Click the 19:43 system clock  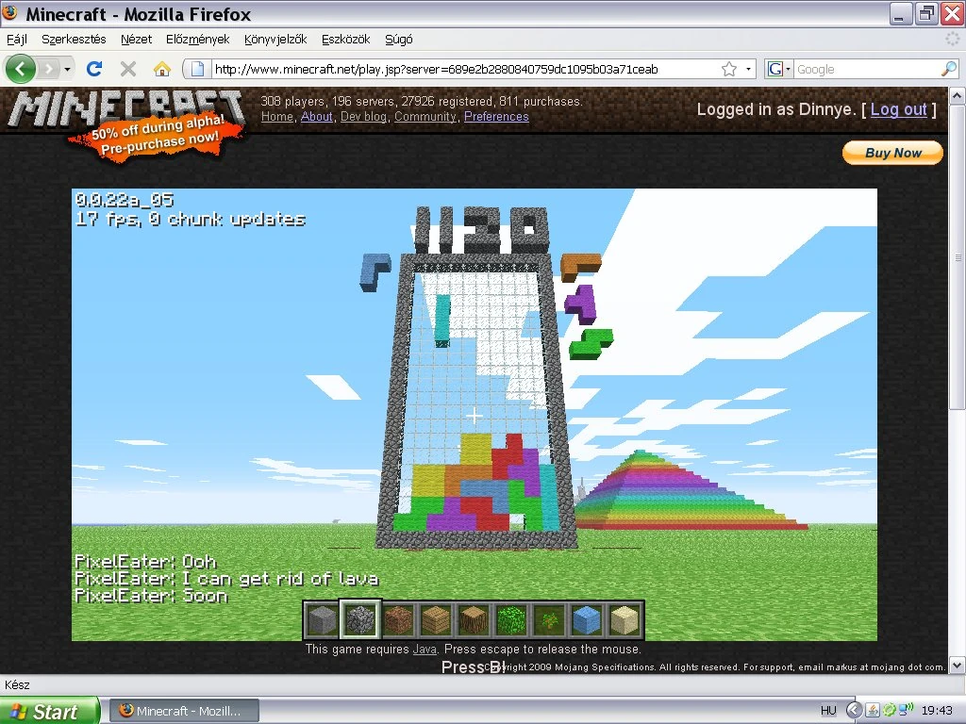937,711
